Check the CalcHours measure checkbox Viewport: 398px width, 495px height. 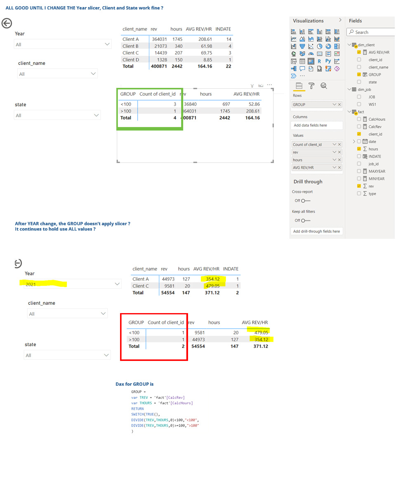point(359,119)
